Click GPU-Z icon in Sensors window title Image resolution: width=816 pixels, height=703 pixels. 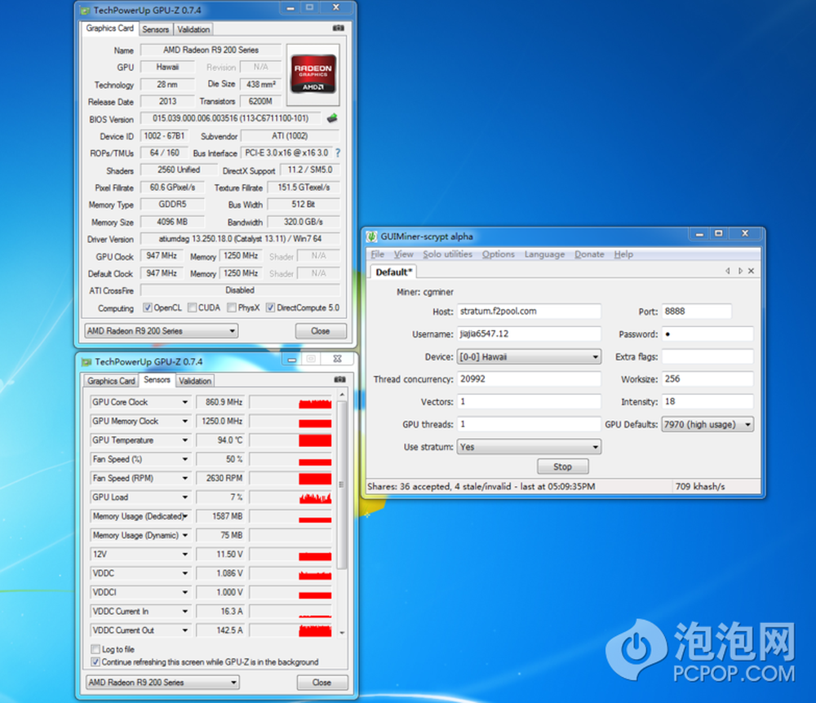[86, 362]
